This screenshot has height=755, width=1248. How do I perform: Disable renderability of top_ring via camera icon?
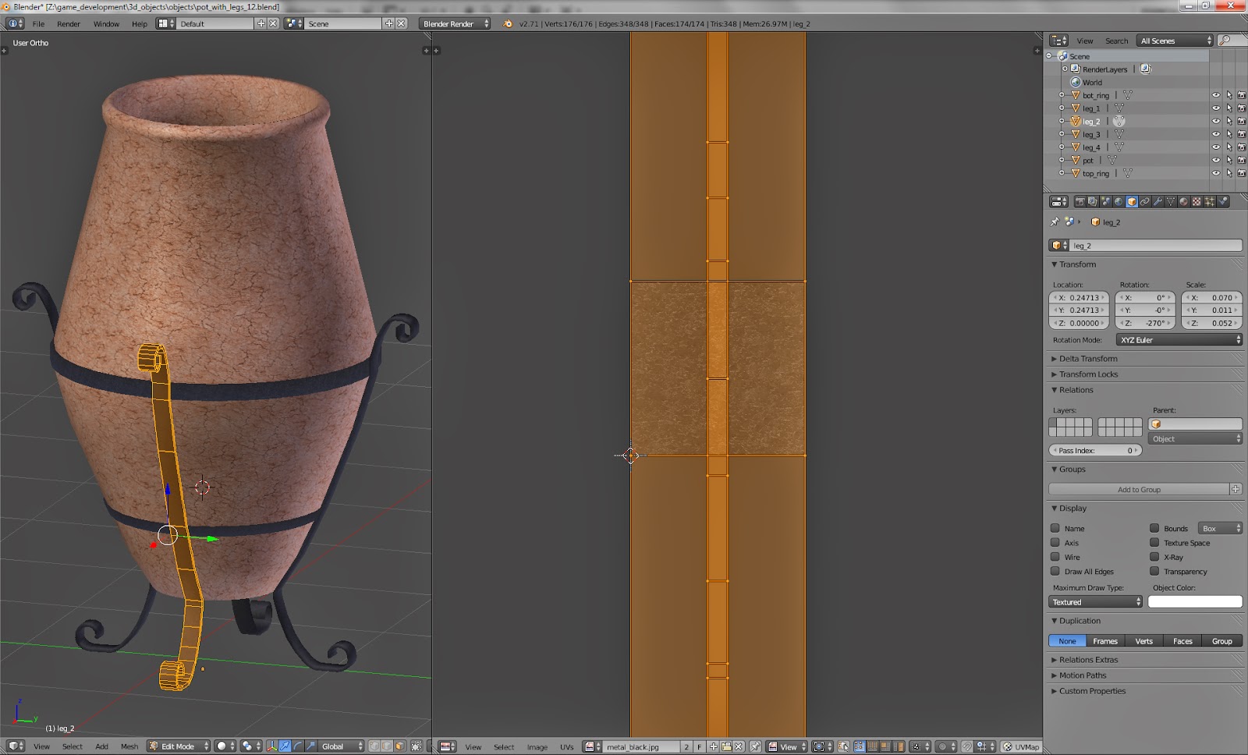point(1242,172)
